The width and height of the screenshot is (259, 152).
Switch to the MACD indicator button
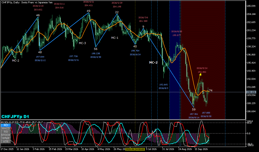coord(6,128)
